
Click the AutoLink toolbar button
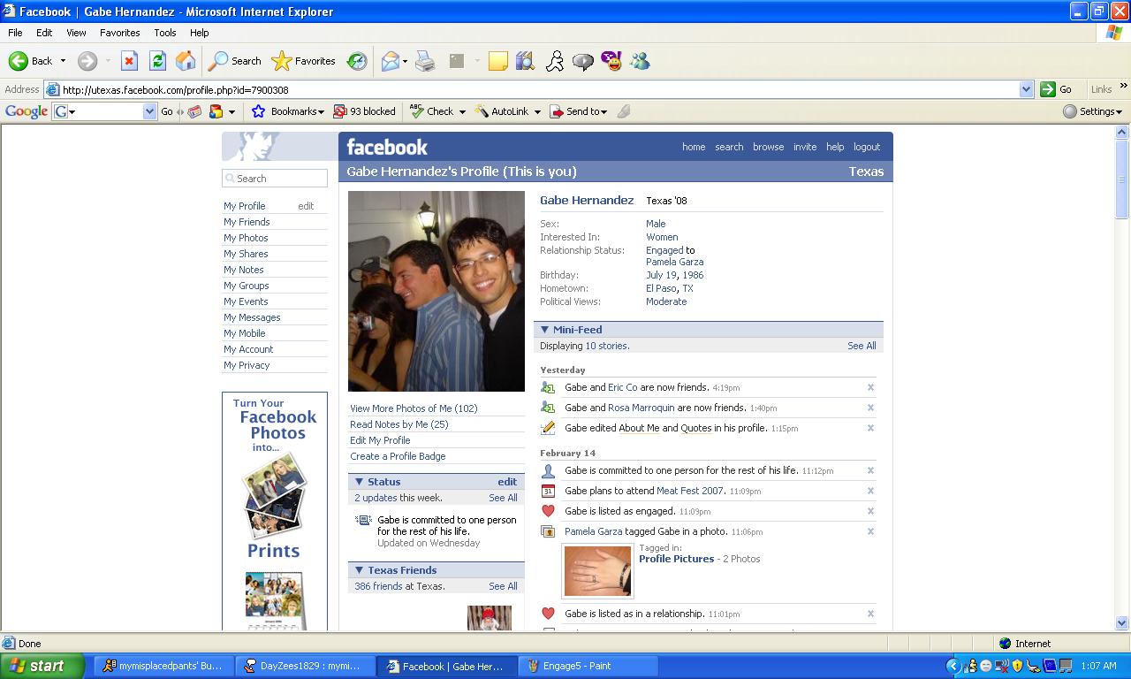(x=502, y=111)
